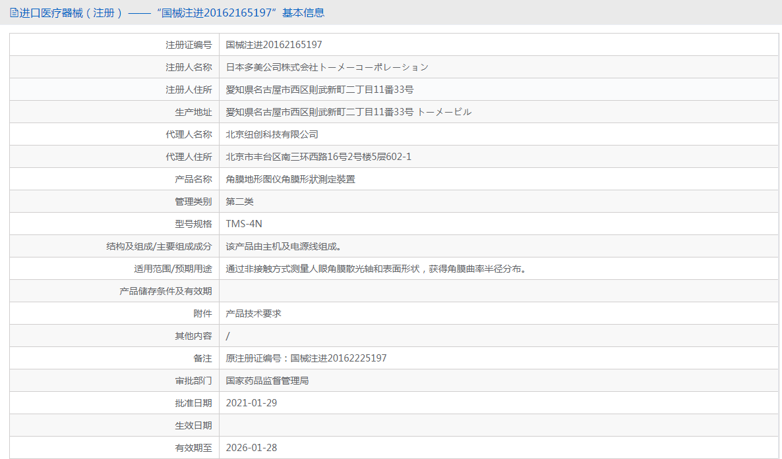Select remark 原注册证编号：国械注进20162225197
782x459 pixels.
306,358
